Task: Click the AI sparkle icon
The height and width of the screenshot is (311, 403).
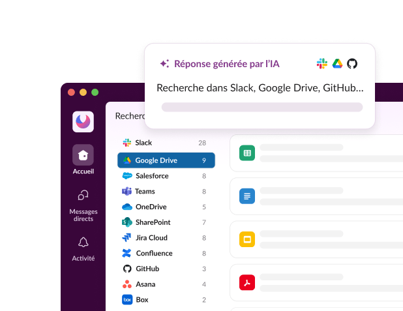Action: (x=164, y=63)
